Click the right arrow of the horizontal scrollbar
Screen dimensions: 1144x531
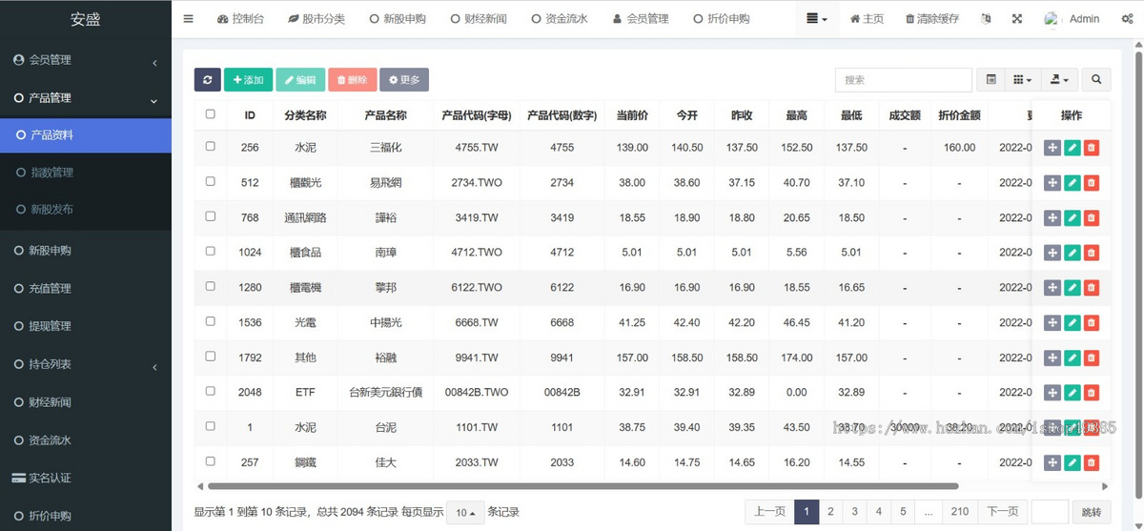click(x=1104, y=485)
